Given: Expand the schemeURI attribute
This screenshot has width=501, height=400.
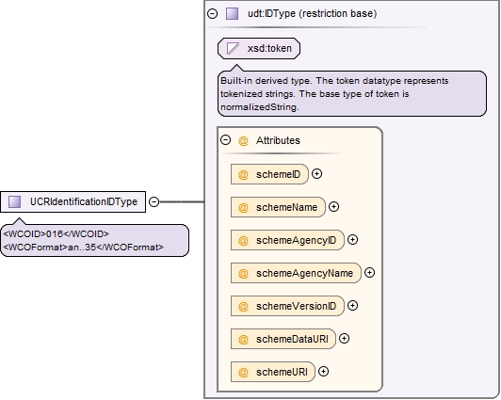Looking at the screenshot, I should (323, 371).
